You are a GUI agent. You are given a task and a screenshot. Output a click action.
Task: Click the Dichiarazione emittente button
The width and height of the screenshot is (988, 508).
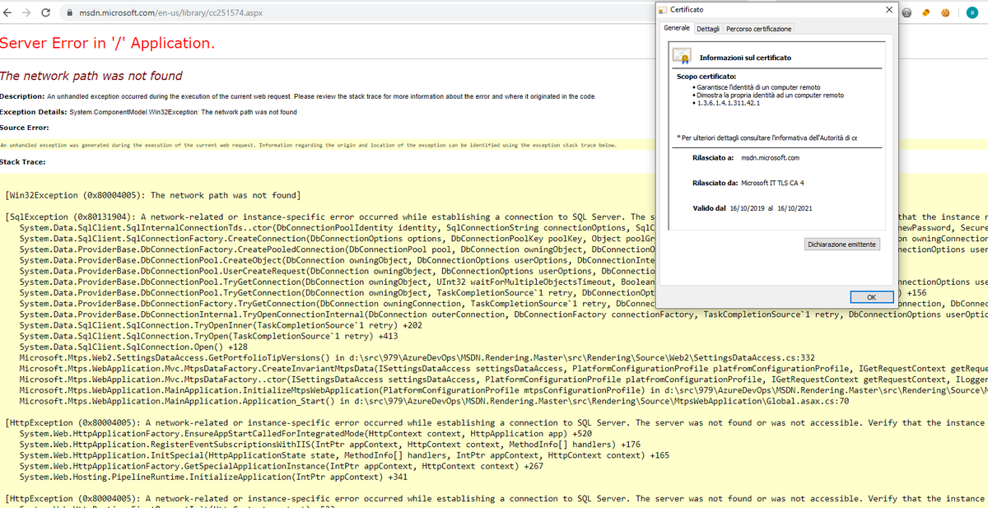click(842, 244)
